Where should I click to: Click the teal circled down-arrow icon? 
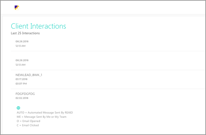18,108
